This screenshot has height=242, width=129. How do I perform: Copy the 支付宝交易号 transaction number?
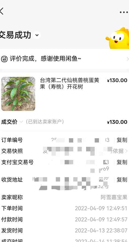(122, 162)
